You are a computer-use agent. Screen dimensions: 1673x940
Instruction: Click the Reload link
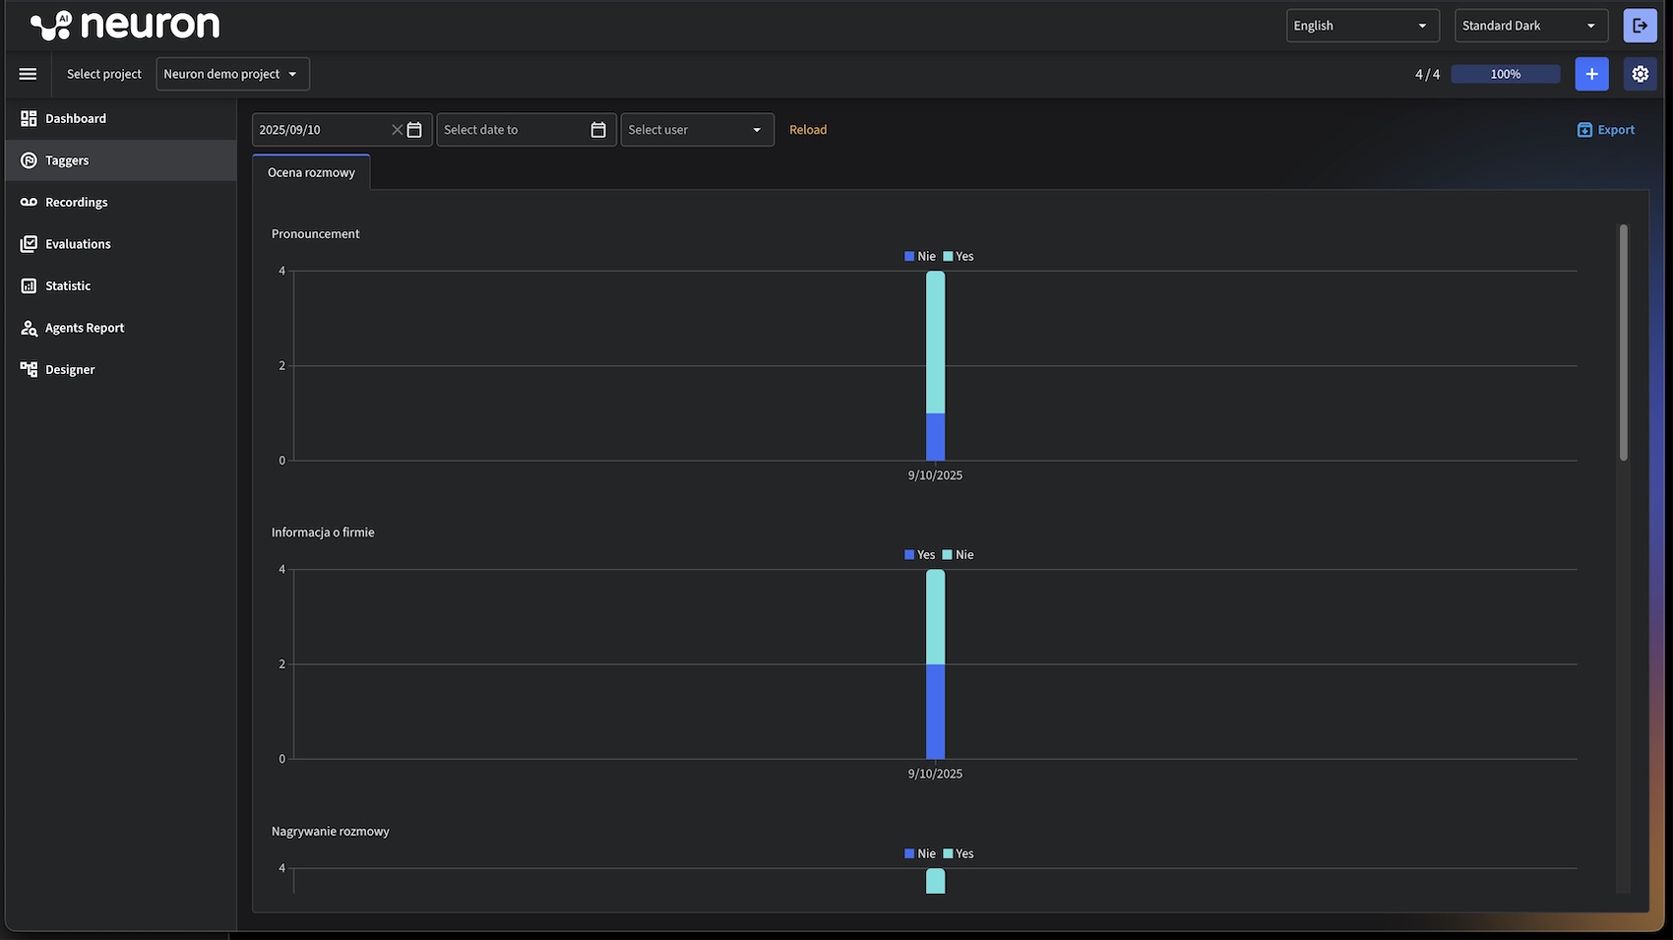coord(807,130)
